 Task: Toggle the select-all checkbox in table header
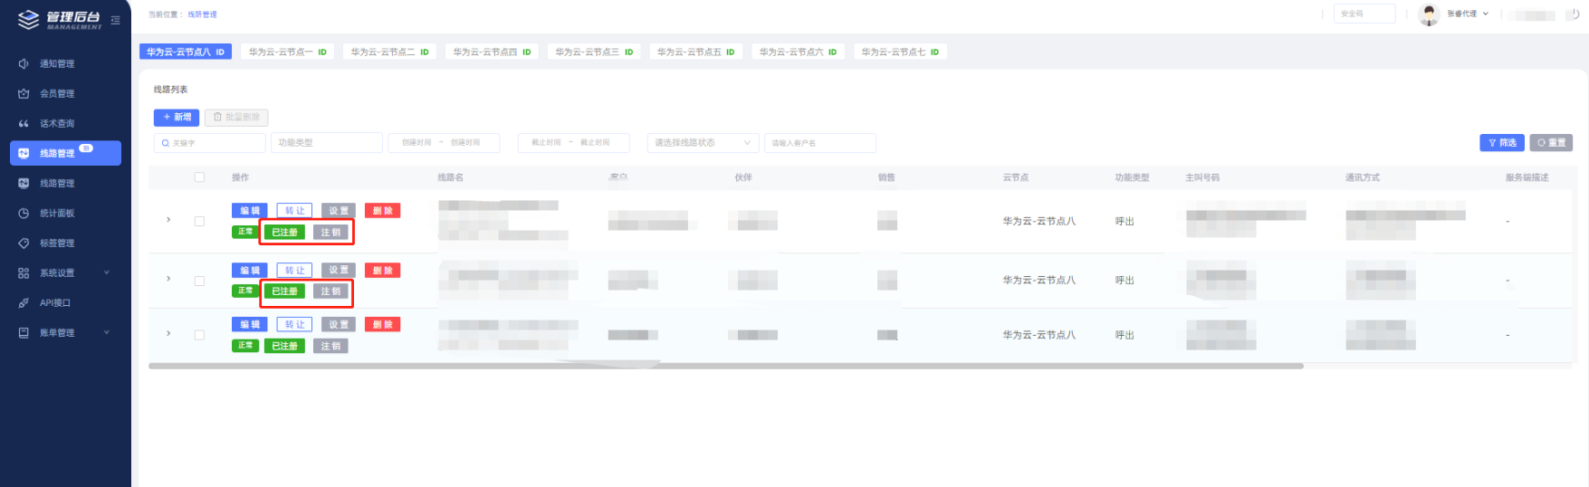pos(199,177)
